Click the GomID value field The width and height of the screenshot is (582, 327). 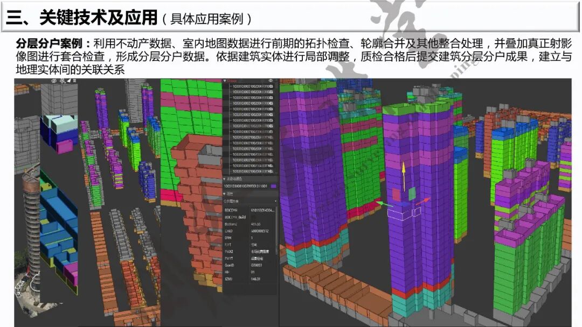click(258, 265)
